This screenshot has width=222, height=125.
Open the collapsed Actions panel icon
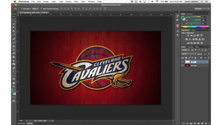[178, 20]
